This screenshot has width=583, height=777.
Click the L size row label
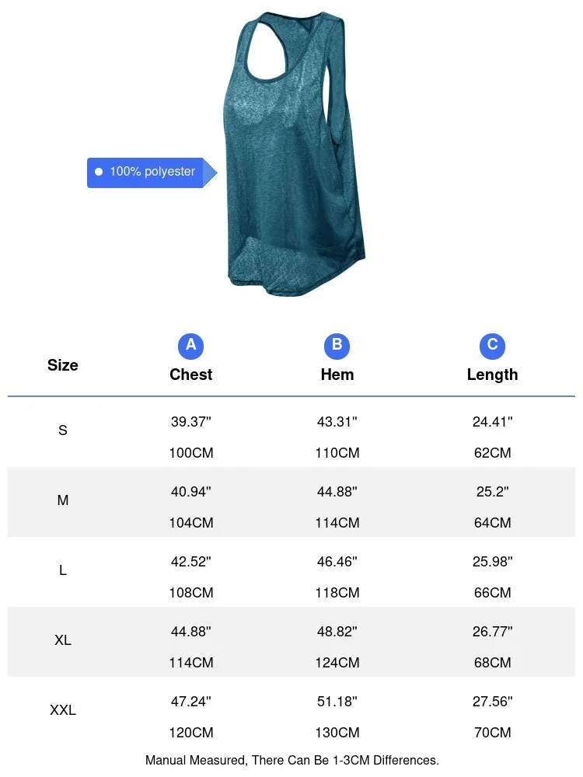[x=63, y=570]
